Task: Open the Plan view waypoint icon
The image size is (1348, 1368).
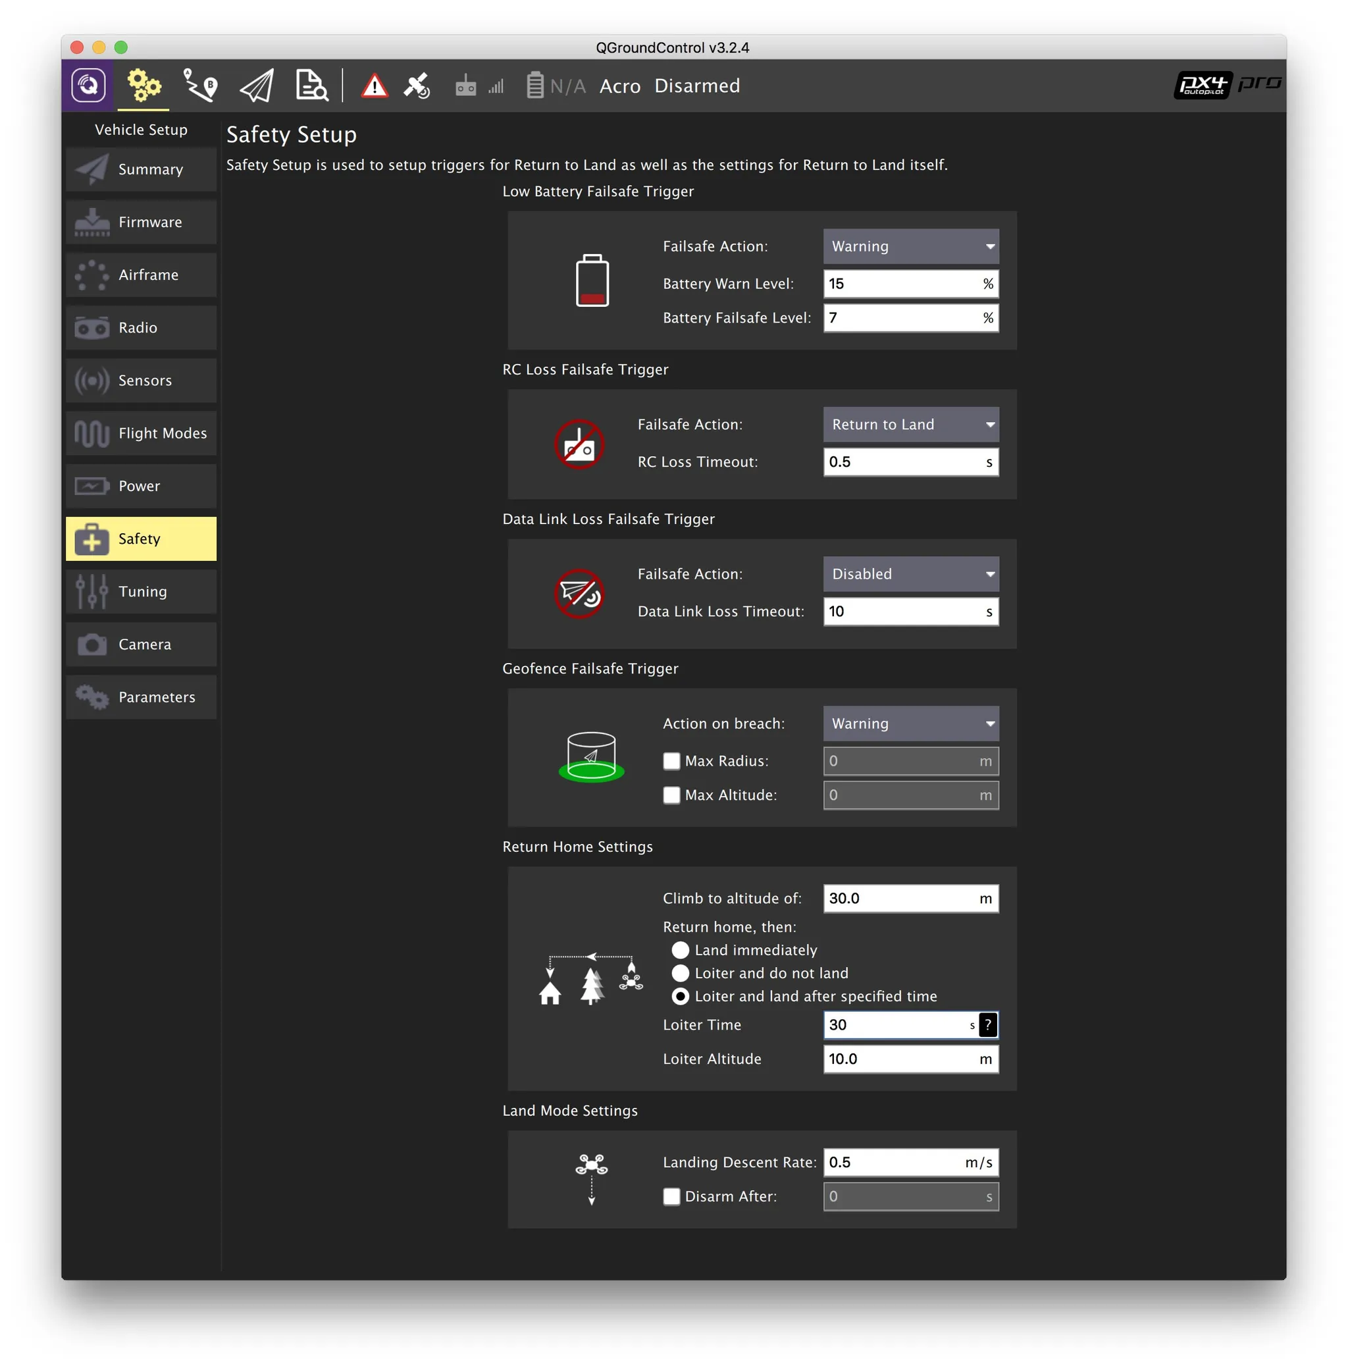Action: click(200, 86)
